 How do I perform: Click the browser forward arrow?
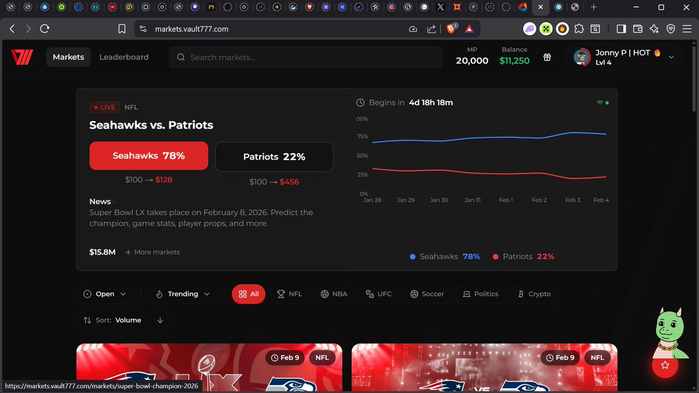click(29, 29)
